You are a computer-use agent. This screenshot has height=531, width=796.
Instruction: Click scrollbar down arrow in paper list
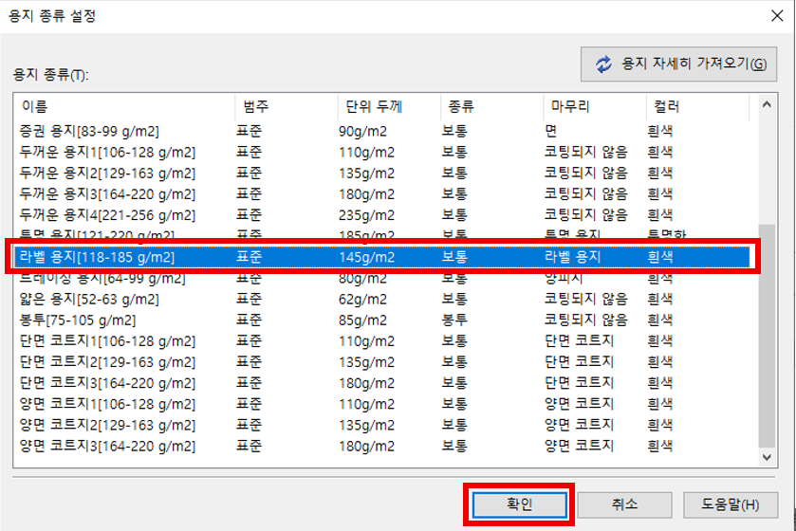pos(768,457)
